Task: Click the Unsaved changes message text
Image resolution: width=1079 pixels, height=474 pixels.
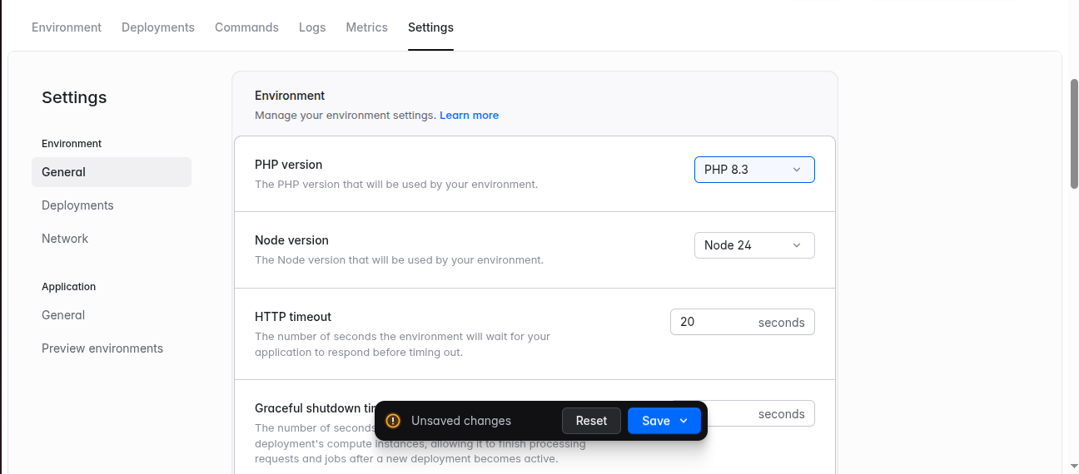Action: (x=461, y=421)
